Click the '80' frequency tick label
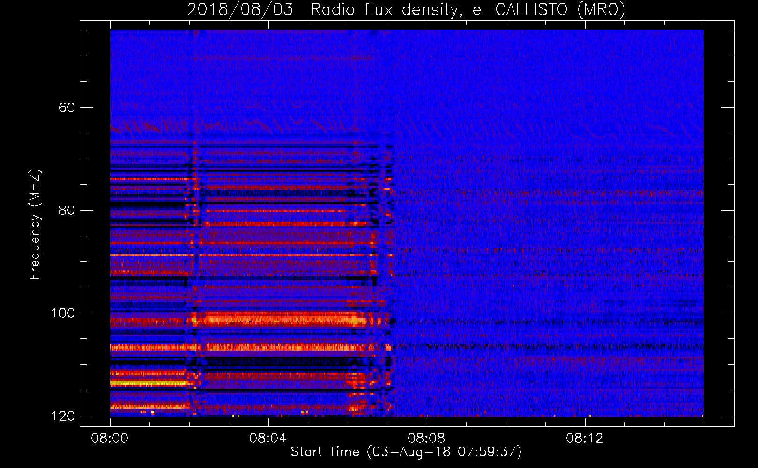This screenshot has width=758, height=468. [x=67, y=210]
